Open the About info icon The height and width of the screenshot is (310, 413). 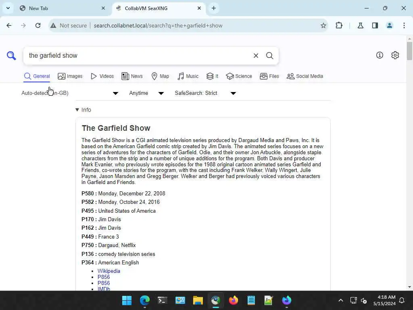[x=380, y=55]
